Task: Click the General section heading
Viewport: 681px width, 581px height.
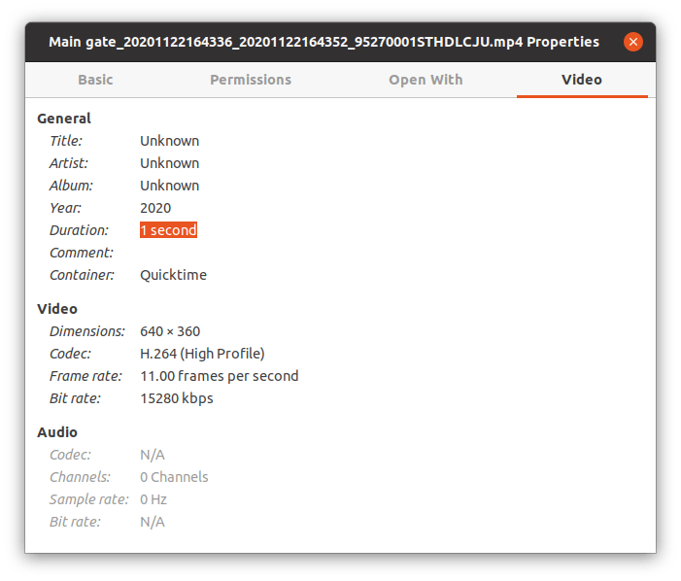Action: click(x=64, y=119)
